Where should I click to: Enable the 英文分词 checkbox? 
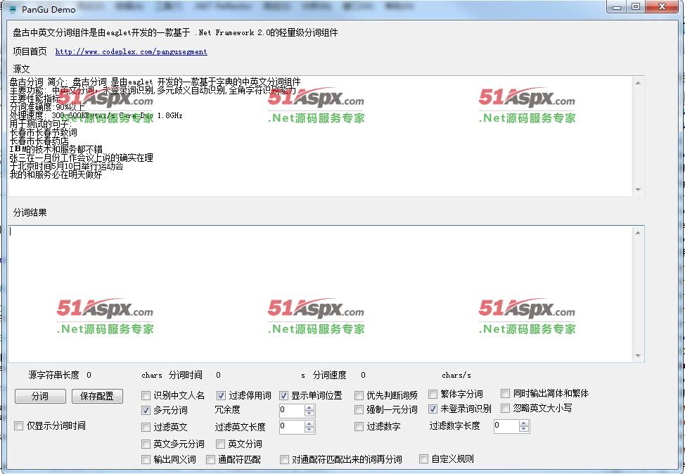(221, 444)
